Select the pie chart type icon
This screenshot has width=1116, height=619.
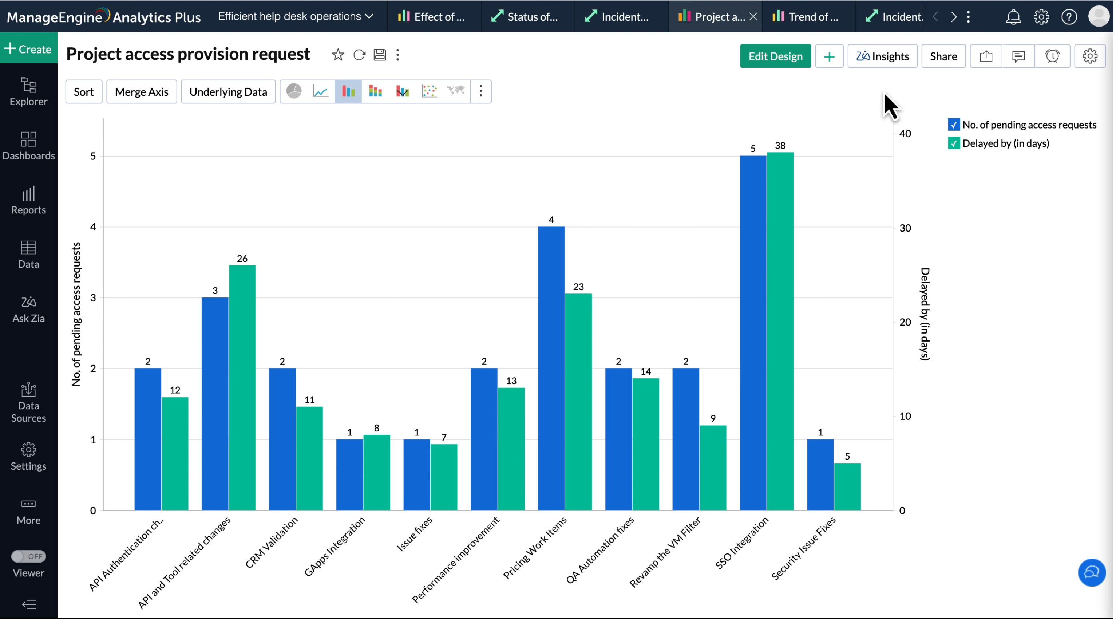[294, 91]
